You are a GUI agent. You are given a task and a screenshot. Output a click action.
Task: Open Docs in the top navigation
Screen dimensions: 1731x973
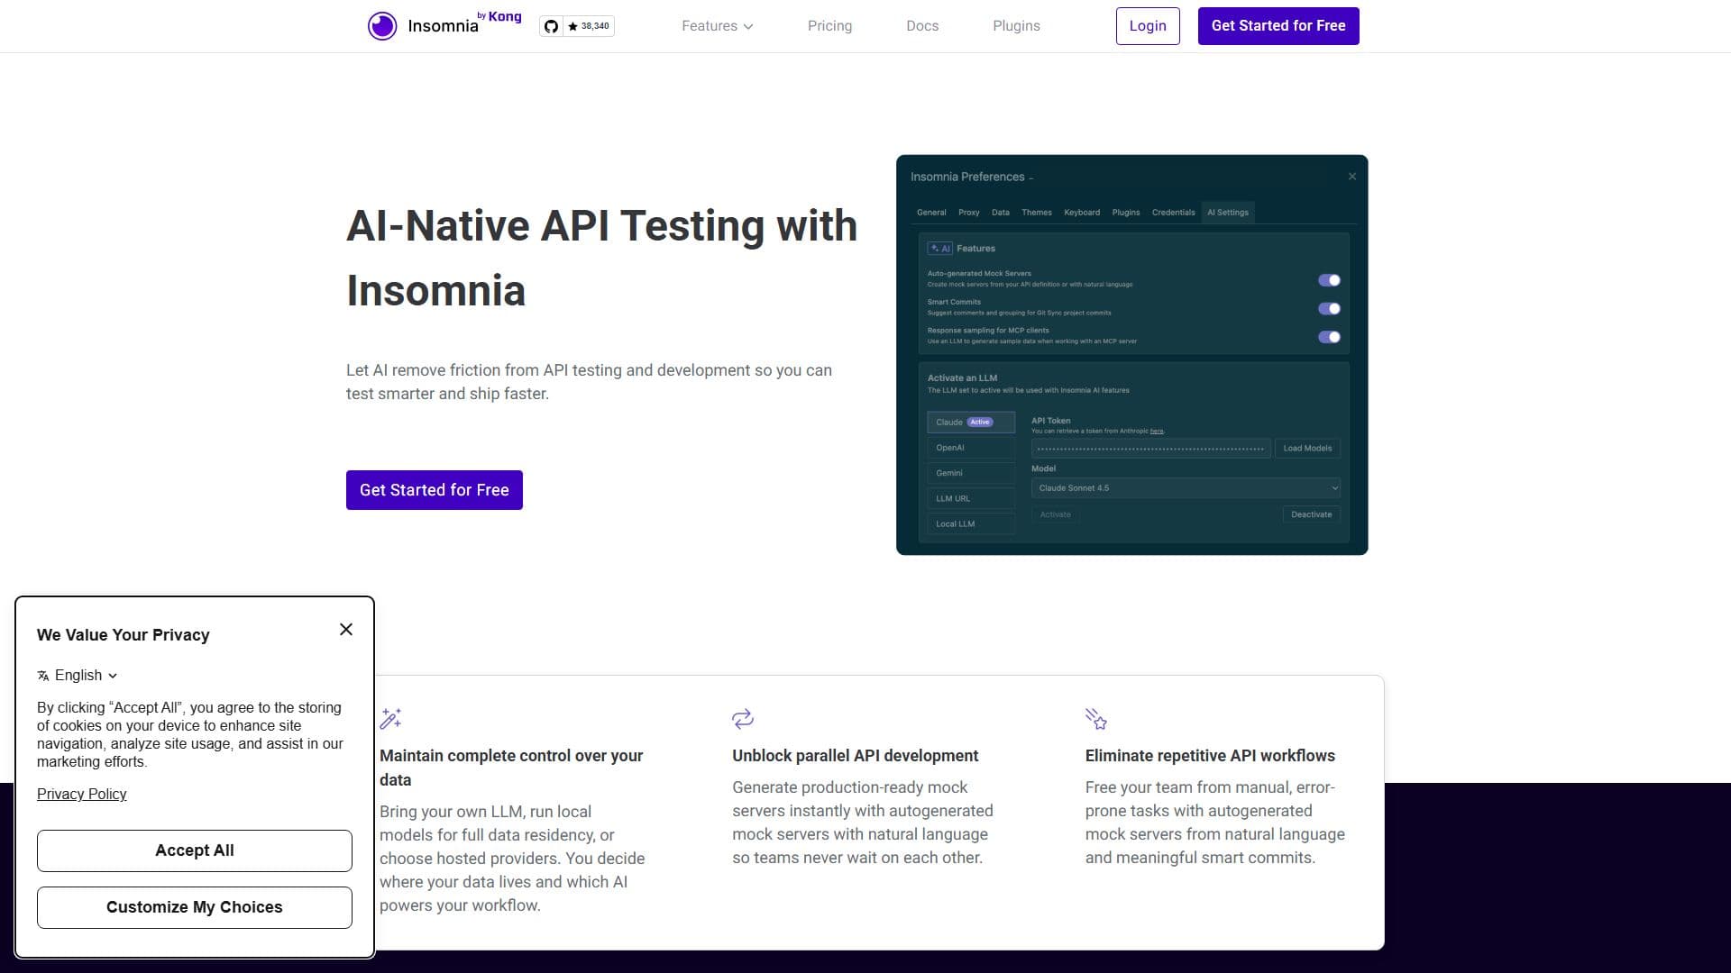tap(922, 26)
